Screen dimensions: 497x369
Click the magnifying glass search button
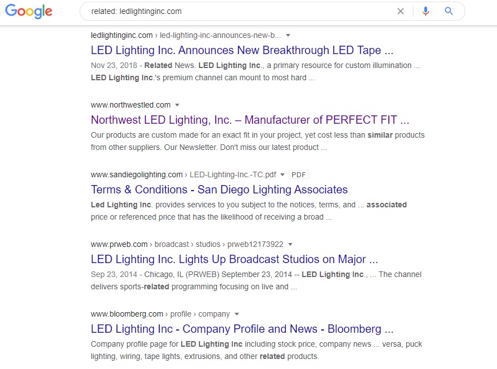(x=449, y=11)
